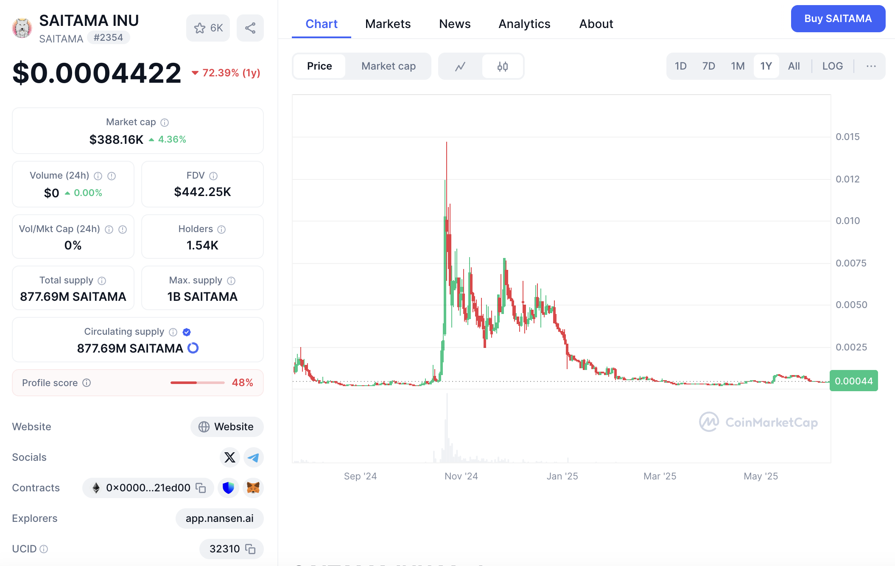Viewport: 895px width, 566px height.
Task: Open more chart options ellipsis menu
Action: coord(871,66)
